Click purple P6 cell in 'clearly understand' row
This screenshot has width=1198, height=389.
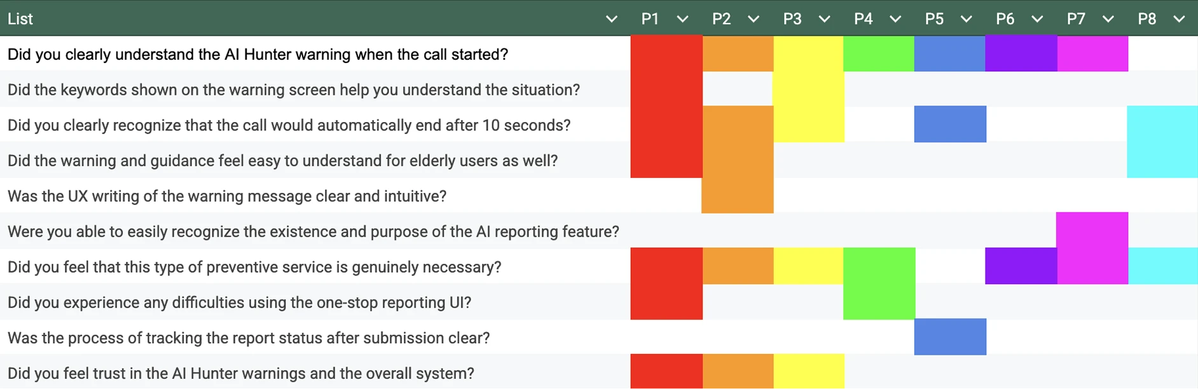(x=1021, y=54)
